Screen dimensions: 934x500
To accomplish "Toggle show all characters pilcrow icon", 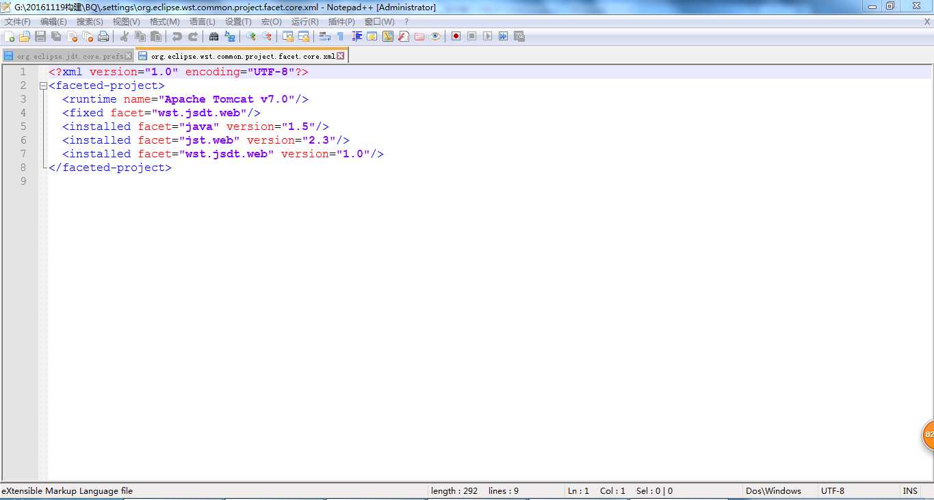I will [340, 36].
